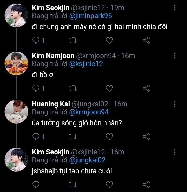This screenshot has width=187, height=192.
Task: Open the @jungkai02 mention link
Action: click(x=87, y=160)
